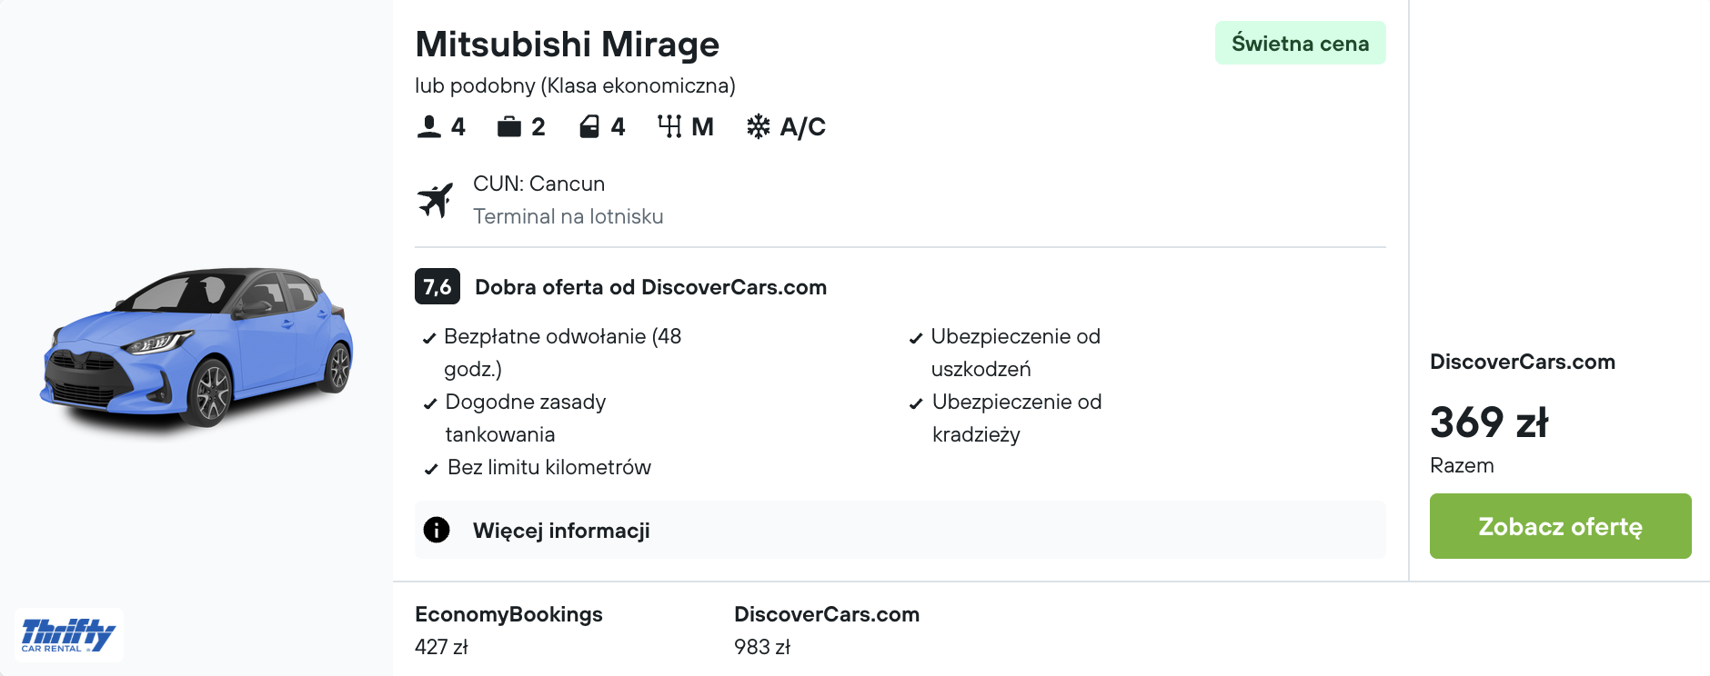Click the luggage suitcase icon
The height and width of the screenshot is (676, 1710).
click(508, 126)
